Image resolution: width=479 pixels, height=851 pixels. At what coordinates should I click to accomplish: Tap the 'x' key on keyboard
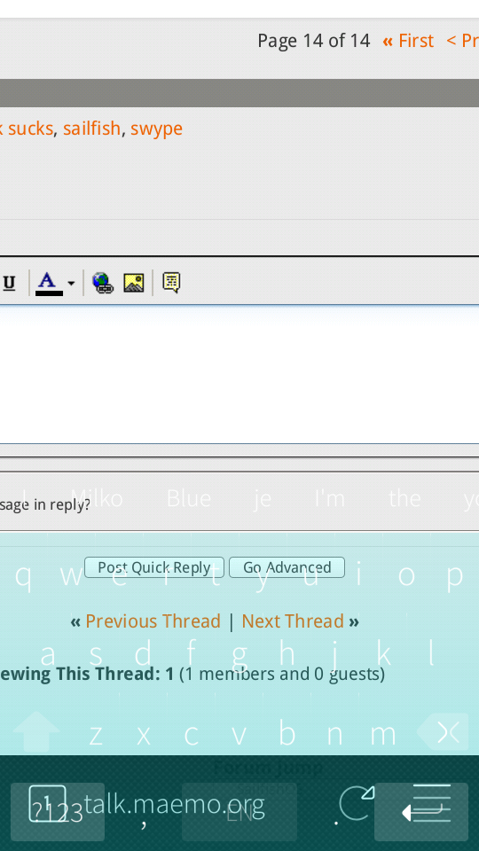click(x=144, y=734)
